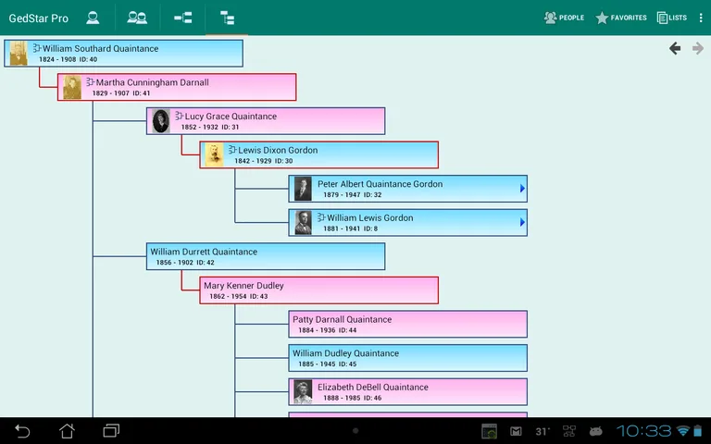The width and height of the screenshot is (711, 444).
Task: Select the descendant tree view tab
Action: pyautogui.click(x=227, y=18)
